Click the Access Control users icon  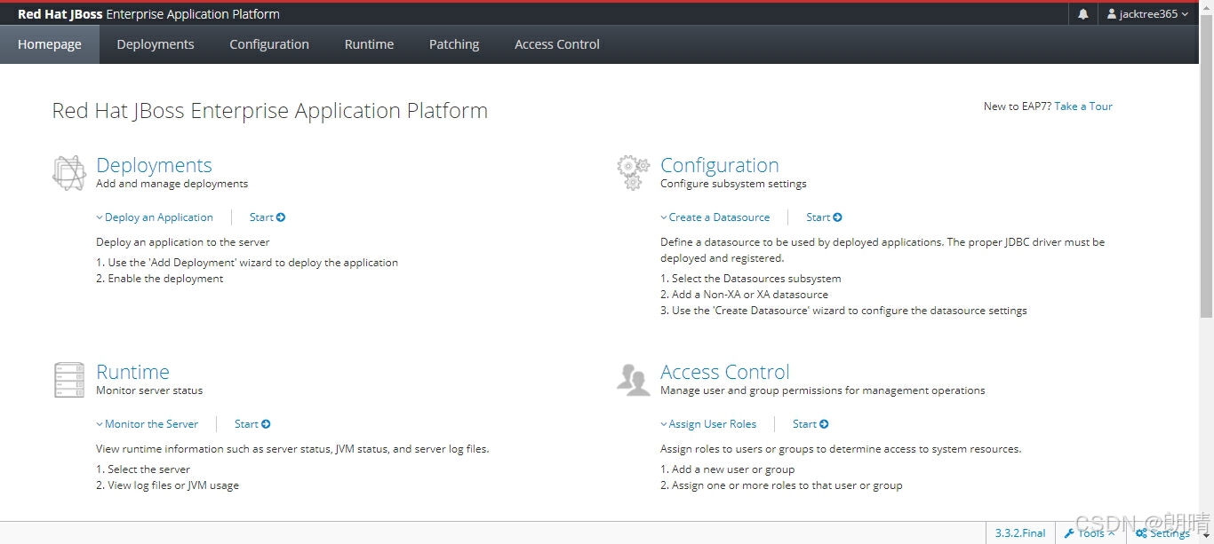pyautogui.click(x=634, y=380)
